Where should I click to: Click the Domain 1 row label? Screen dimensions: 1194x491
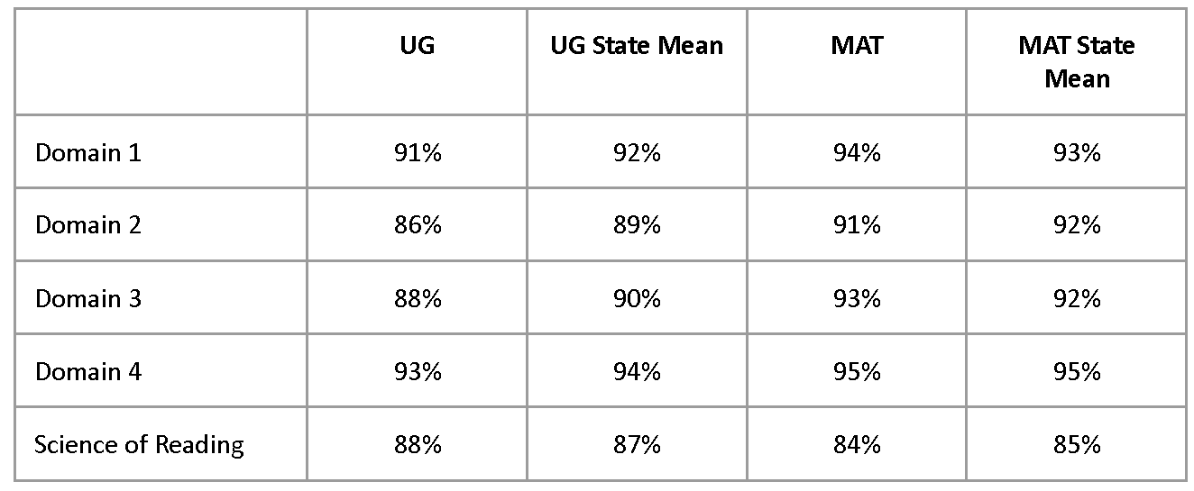point(88,152)
